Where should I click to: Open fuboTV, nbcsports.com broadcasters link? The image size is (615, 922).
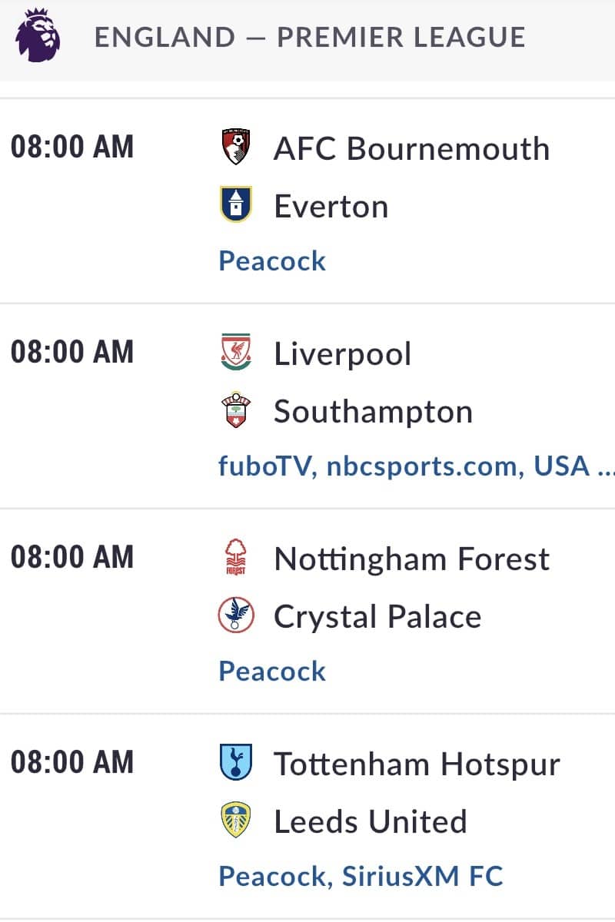pyautogui.click(x=416, y=466)
